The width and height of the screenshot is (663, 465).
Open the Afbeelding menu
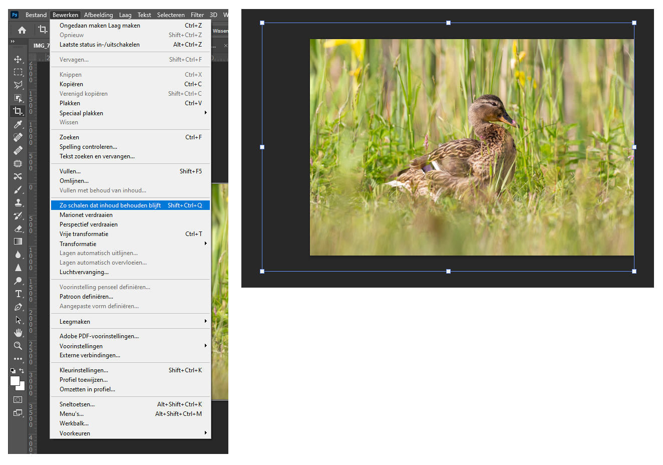pyautogui.click(x=98, y=15)
